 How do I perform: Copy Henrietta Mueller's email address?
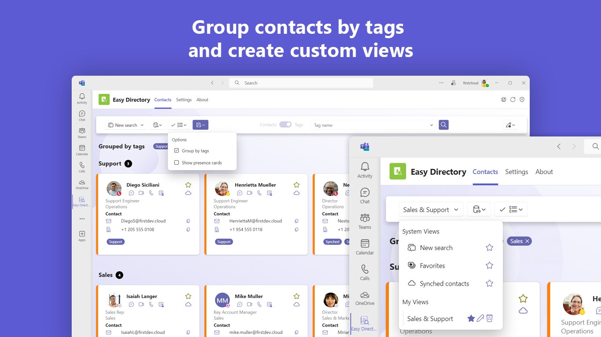pos(296,221)
